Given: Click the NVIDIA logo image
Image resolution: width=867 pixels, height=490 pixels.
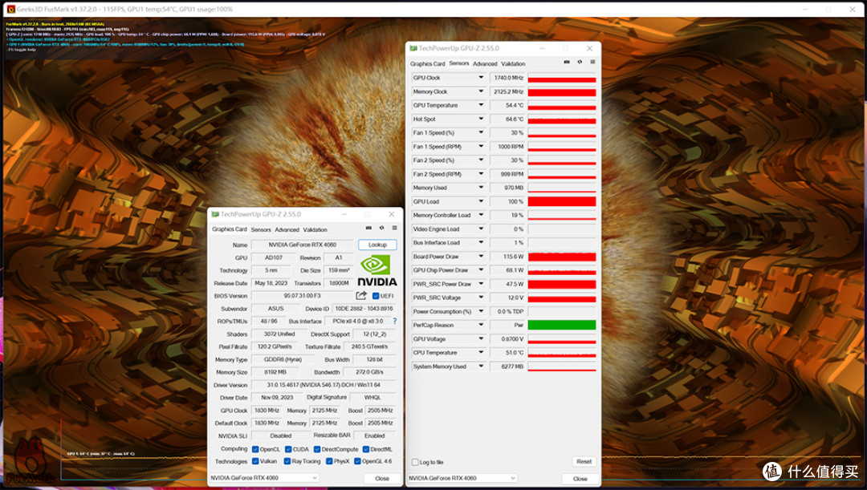Looking at the screenshot, I should coord(376,270).
